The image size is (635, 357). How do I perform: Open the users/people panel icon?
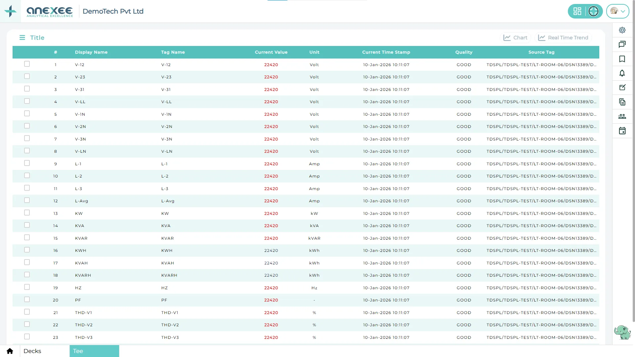tap(622, 116)
